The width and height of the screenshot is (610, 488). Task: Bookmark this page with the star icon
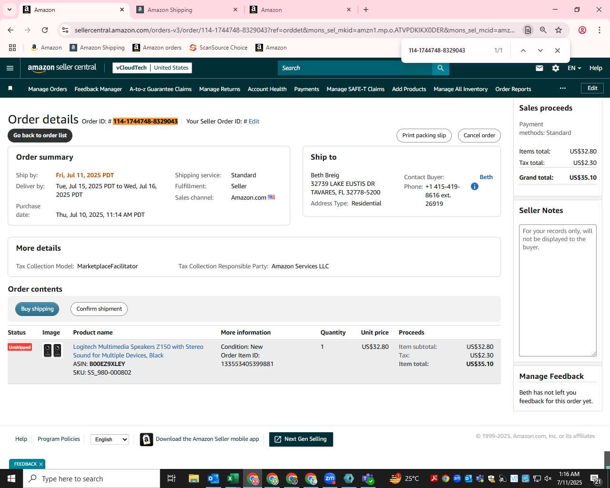point(559,30)
